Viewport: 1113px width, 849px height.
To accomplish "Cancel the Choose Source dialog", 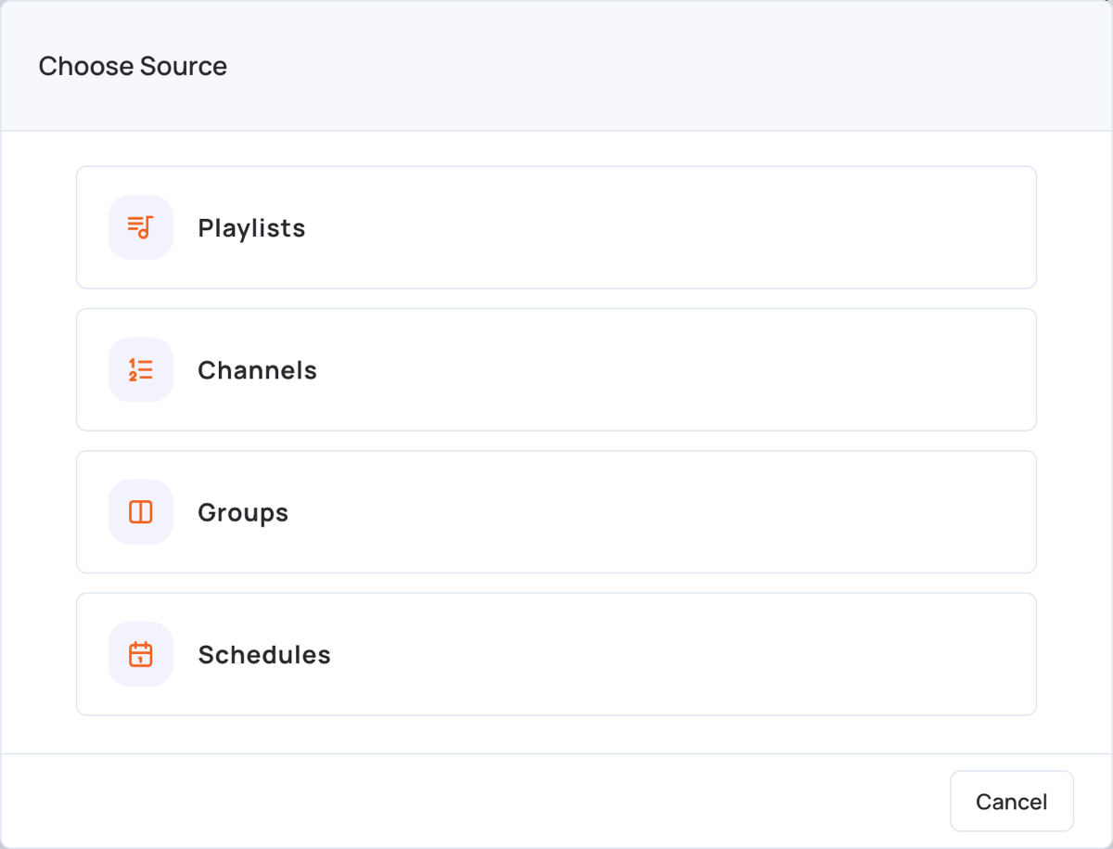I will click(1012, 802).
